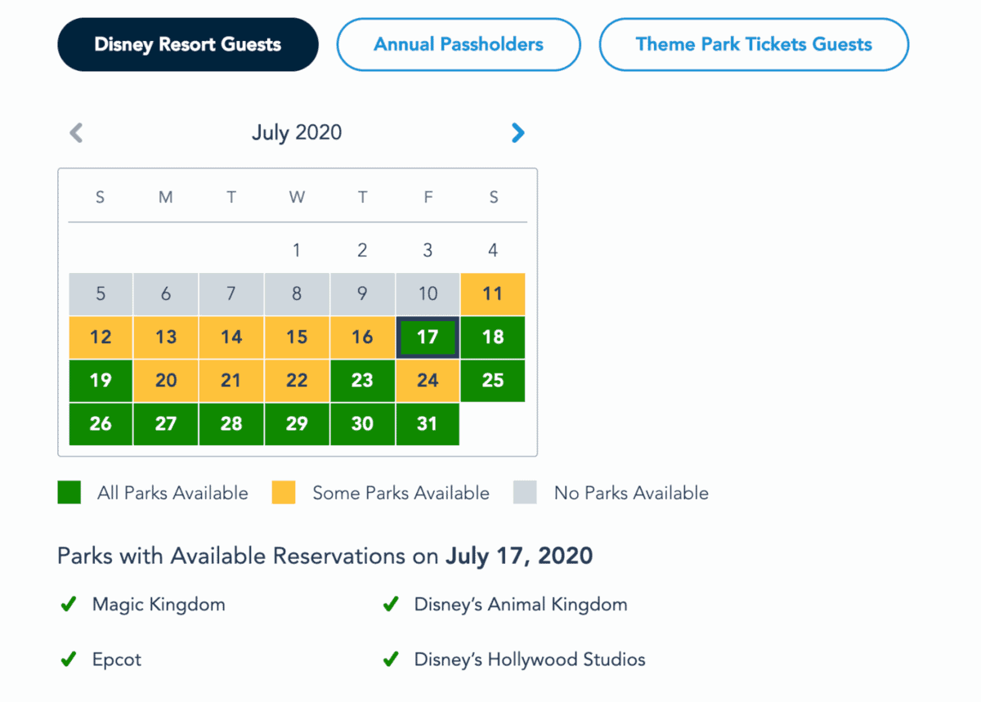
Task: Click the checkmark next to Epcot
Action: [69, 659]
